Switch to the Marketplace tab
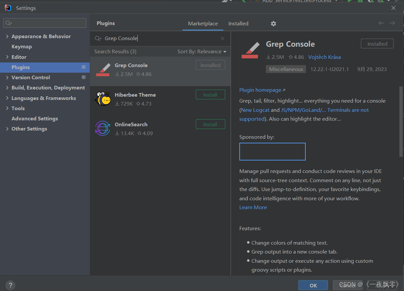The height and width of the screenshot is (291, 404). click(x=203, y=24)
